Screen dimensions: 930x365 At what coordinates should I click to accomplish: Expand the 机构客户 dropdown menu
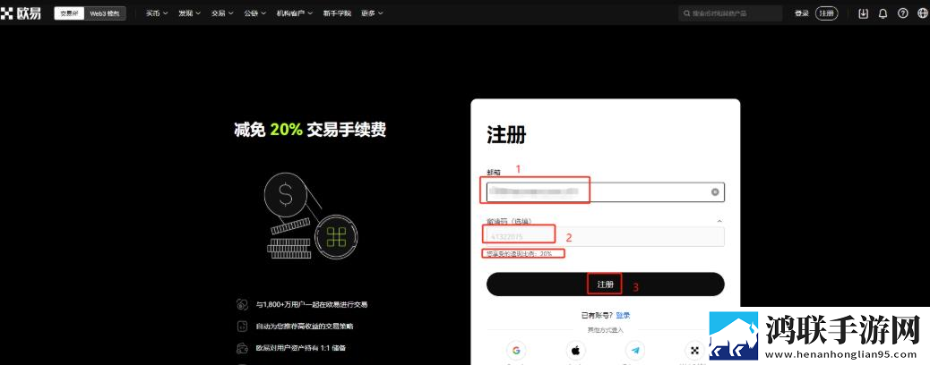tap(295, 13)
